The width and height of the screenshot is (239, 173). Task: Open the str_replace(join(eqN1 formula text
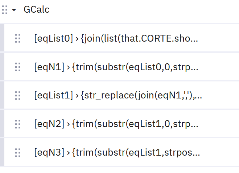pyautogui.click(x=137, y=96)
